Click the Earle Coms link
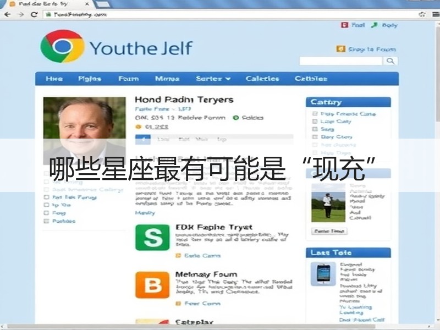Screen dimensions: 440x330 (202, 256)
